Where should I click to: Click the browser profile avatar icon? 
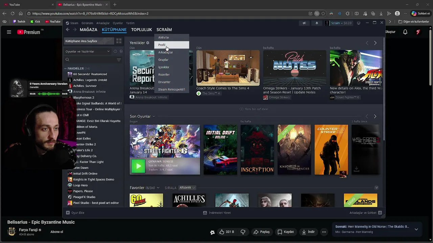coord(397,13)
